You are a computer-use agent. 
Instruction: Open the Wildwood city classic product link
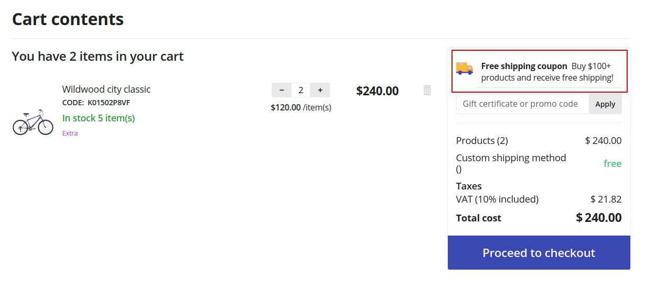(106, 89)
